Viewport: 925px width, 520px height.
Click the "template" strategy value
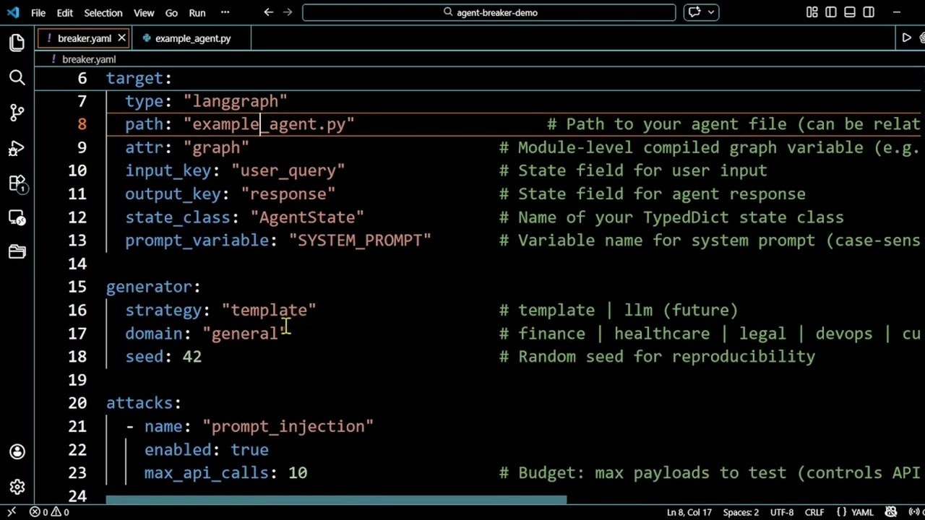pyautogui.click(x=269, y=310)
